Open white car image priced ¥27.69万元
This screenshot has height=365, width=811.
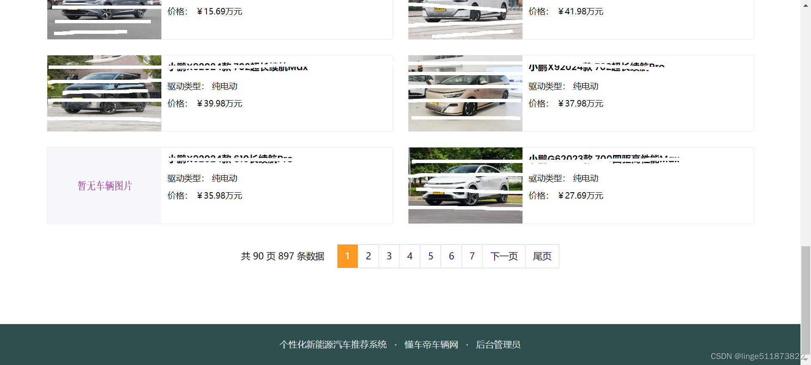(465, 185)
